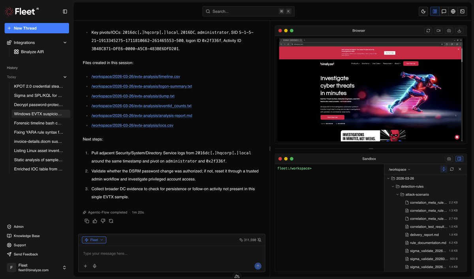Open the Binalyze AIR integration
Screen dimensions: 474x279
32,52
